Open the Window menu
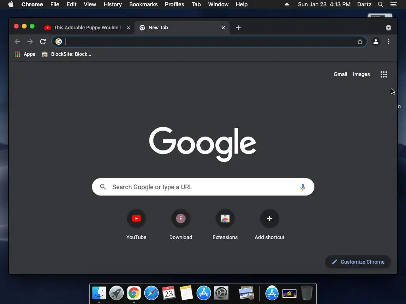 (x=218, y=4)
